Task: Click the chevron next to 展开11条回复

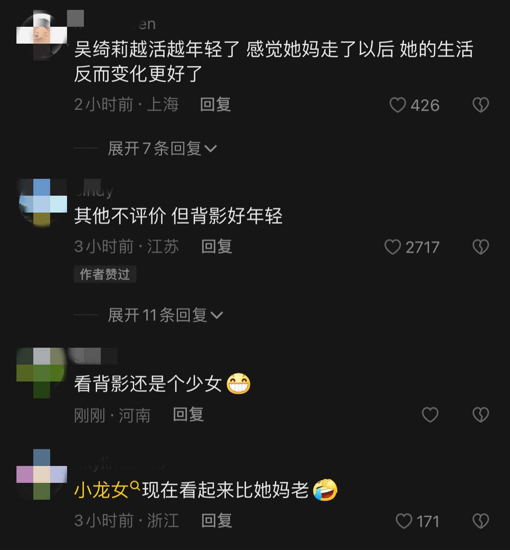Action: click(x=217, y=315)
